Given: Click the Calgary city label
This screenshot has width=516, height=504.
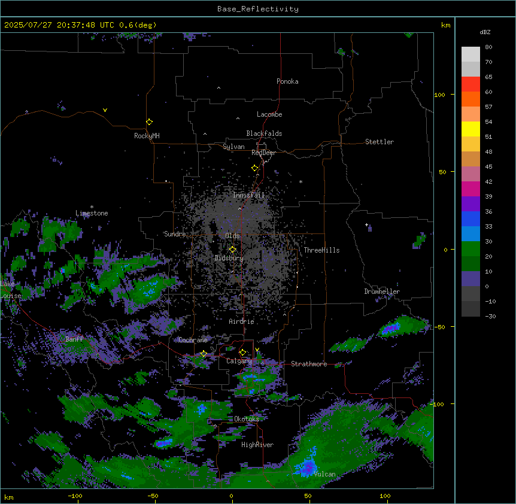Looking at the screenshot, I should click(x=239, y=361).
